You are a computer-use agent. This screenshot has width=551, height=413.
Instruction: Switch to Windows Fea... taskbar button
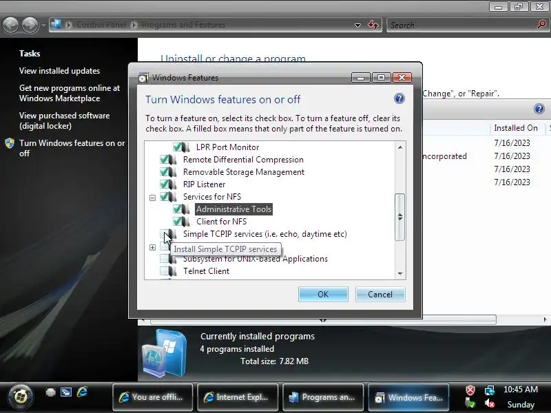coord(408,397)
